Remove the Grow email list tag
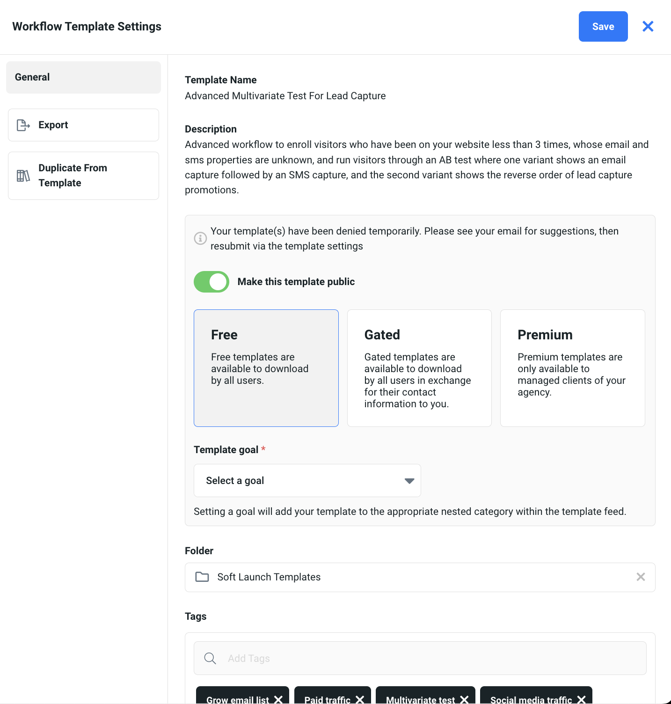Screen dimensions: 671x704 coord(278,699)
